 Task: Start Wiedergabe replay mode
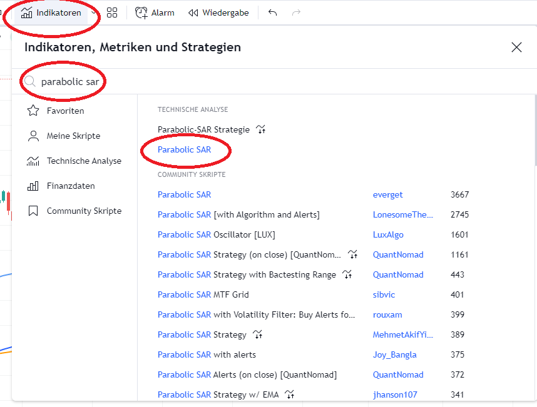(218, 13)
